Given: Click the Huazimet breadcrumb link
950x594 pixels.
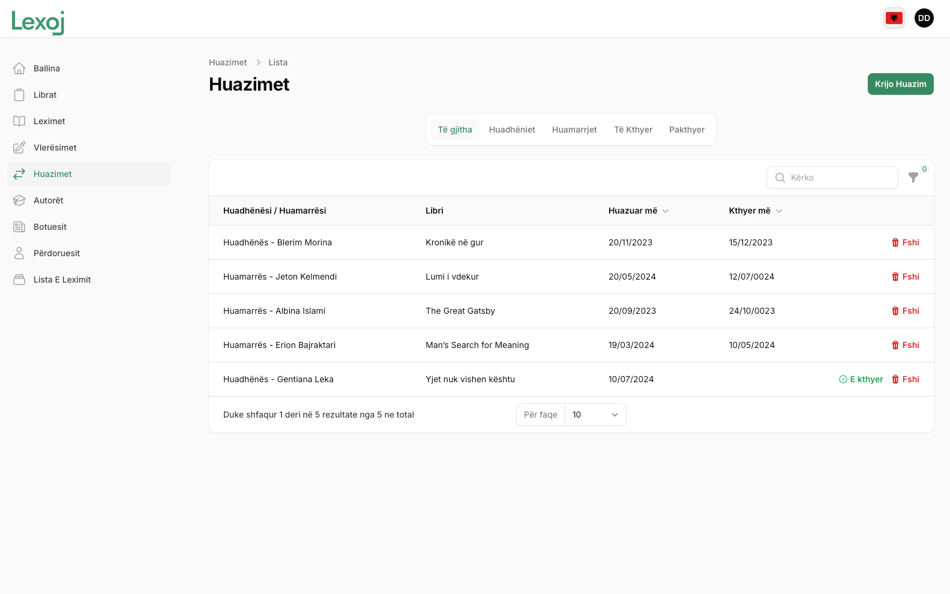Looking at the screenshot, I should point(227,62).
